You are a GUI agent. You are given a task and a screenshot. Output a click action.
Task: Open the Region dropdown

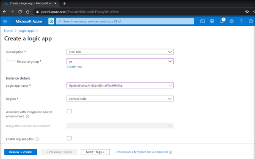[x=120, y=99]
